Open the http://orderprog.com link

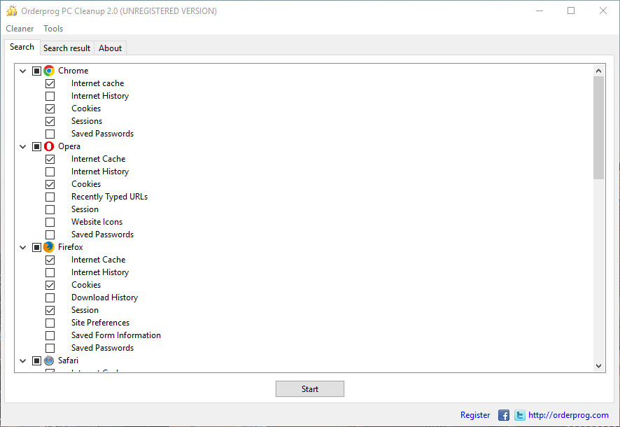tap(569, 415)
